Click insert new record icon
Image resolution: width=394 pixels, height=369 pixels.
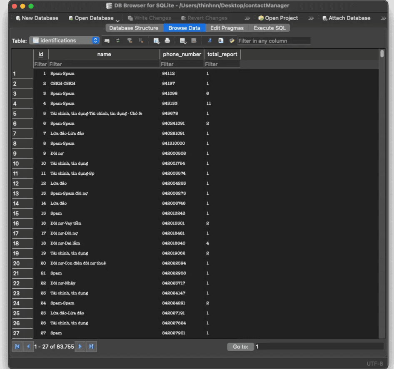click(183, 41)
